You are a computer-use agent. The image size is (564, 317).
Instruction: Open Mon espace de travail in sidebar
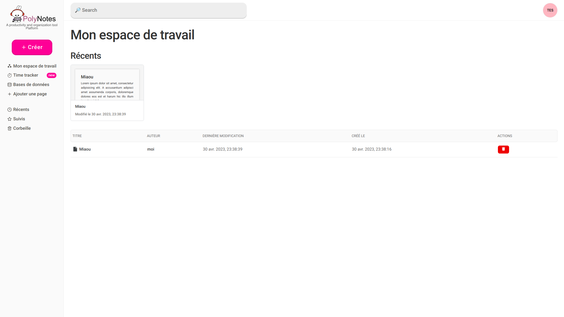coord(35,66)
